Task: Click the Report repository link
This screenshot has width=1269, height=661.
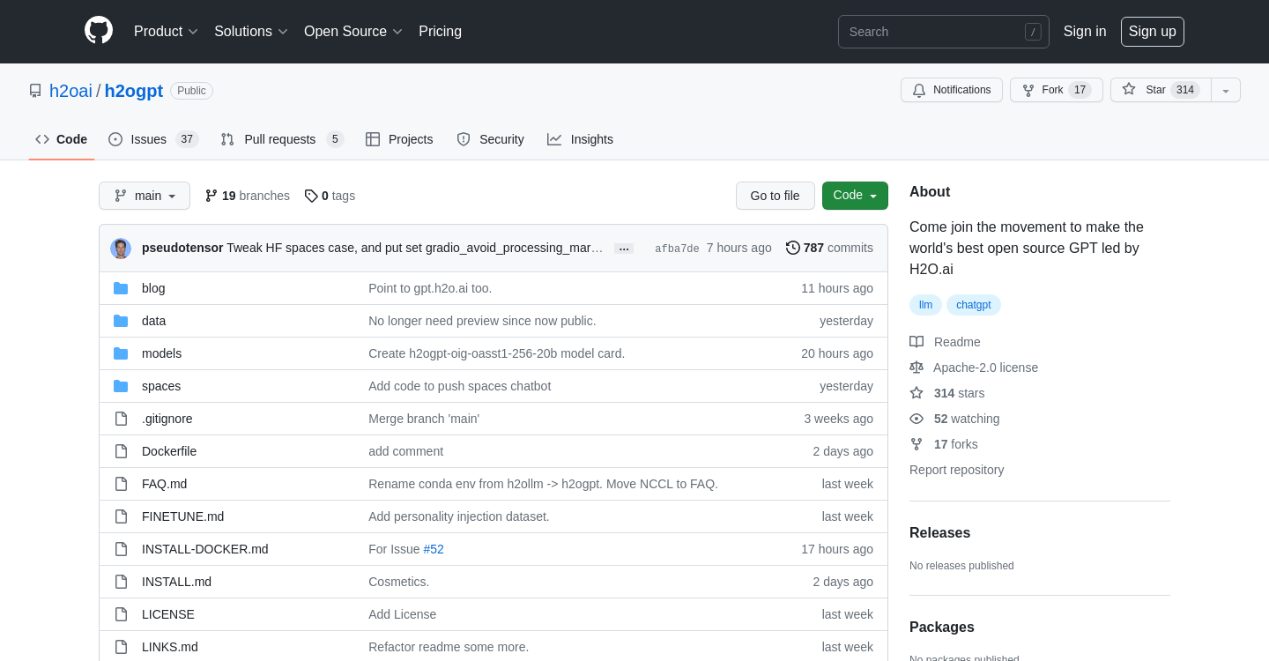Action: (x=956, y=470)
